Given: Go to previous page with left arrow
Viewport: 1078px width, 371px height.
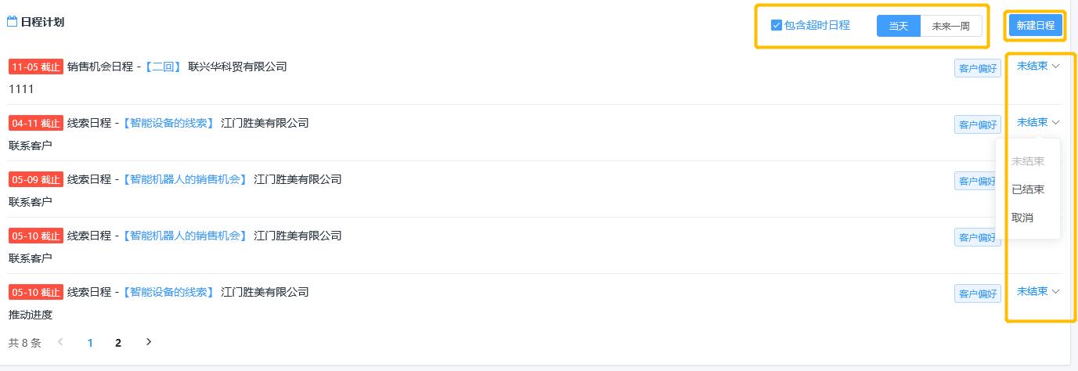Looking at the screenshot, I should (x=61, y=342).
